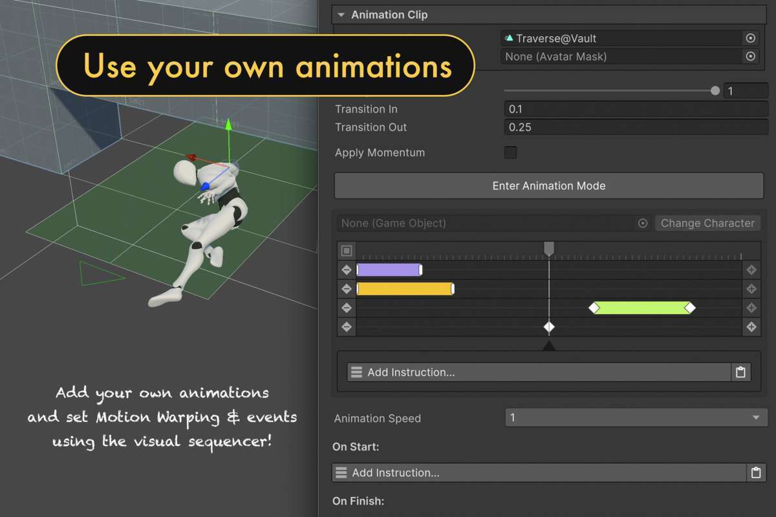Click right add-keyframe icon of bottom event track
Viewport: 776px width, 517px height.
click(x=751, y=327)
